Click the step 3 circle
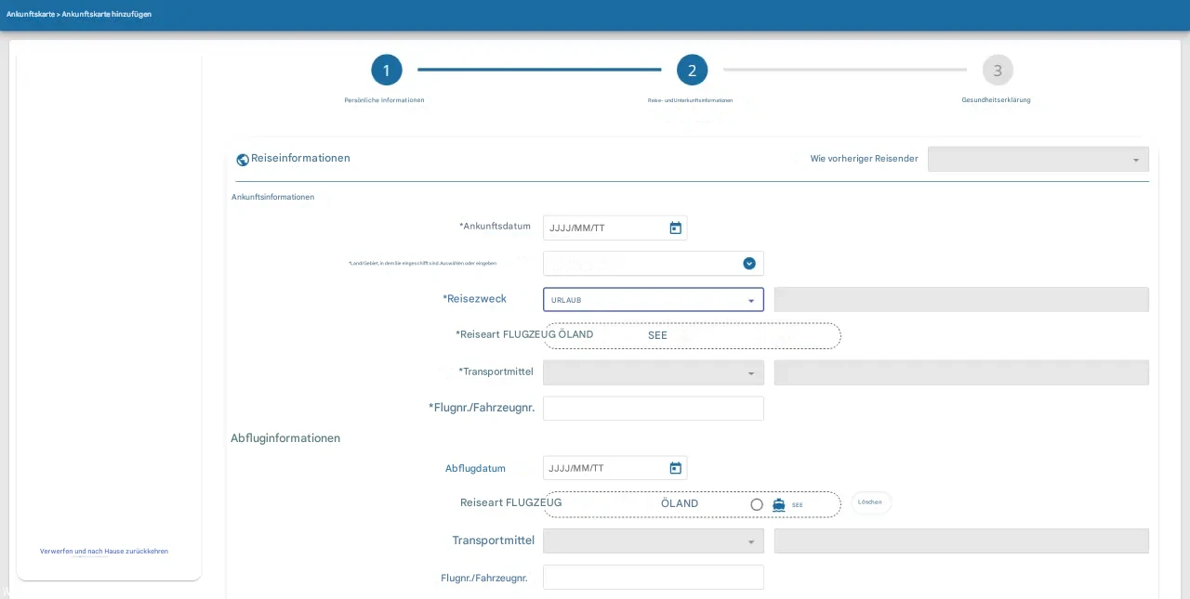The image size is (1190, 599). [998, 71]
